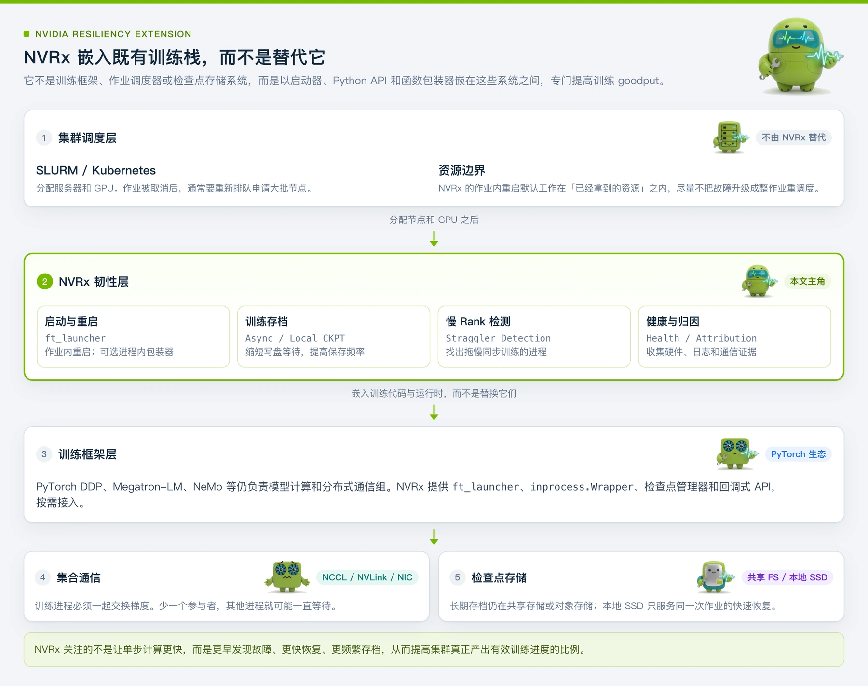
Task: Click the SLURM / Kubernetes heading
Action: (x=96, y=170)
